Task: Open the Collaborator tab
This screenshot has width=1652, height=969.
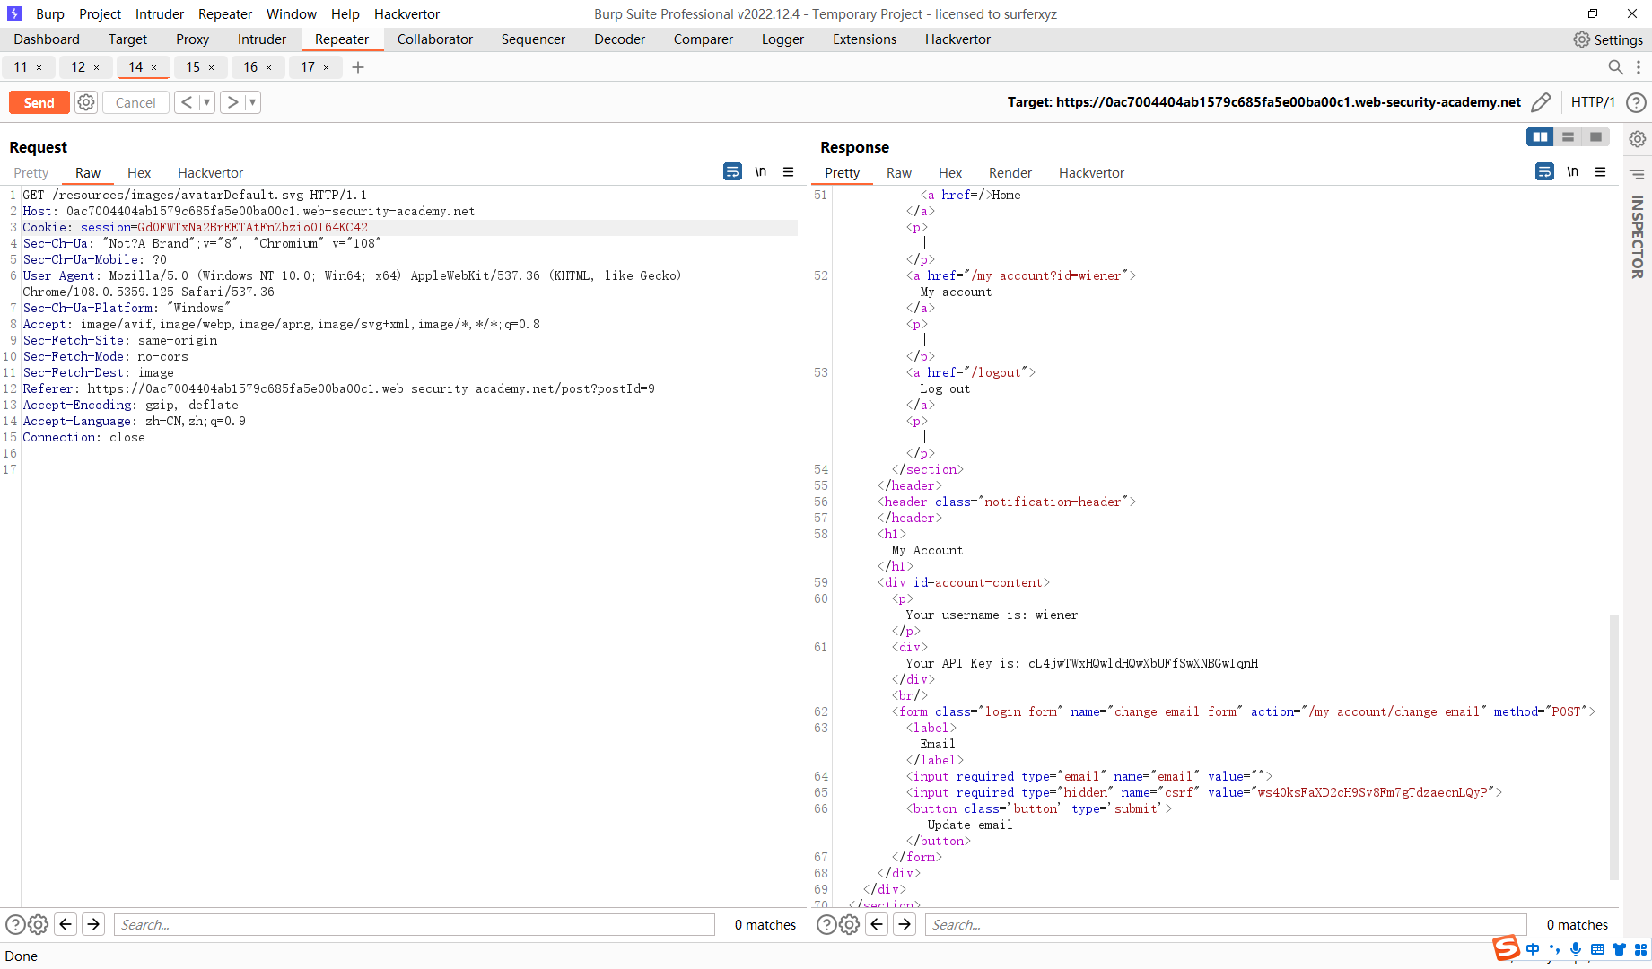Action: pyautogui.click(x=435, y=39)
